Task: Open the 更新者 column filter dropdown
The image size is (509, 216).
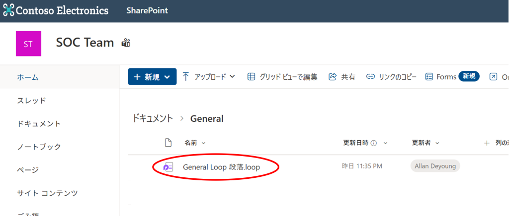Action: [425, 143]
